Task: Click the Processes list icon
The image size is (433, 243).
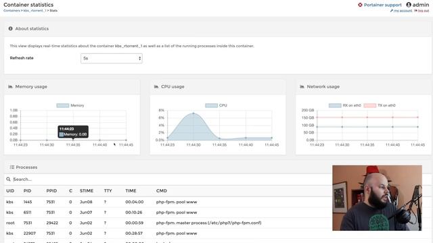Action: (x=12, y=167)
